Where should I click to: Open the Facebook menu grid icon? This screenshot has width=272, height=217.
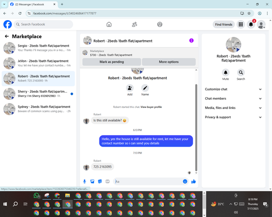(x=240, y=24)
